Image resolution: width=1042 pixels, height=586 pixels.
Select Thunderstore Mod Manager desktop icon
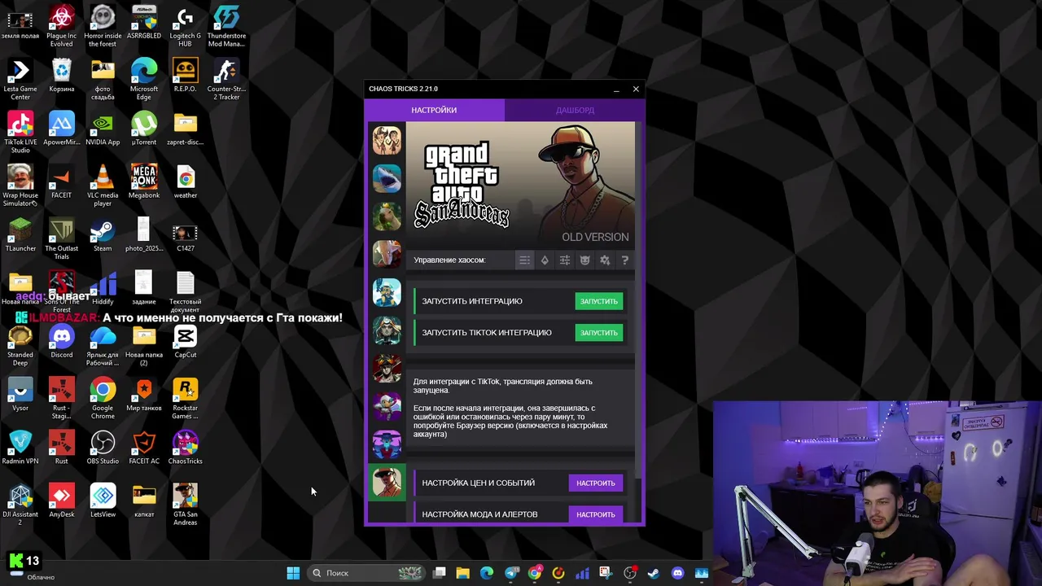pyautogui.click(x=226, y=26)
